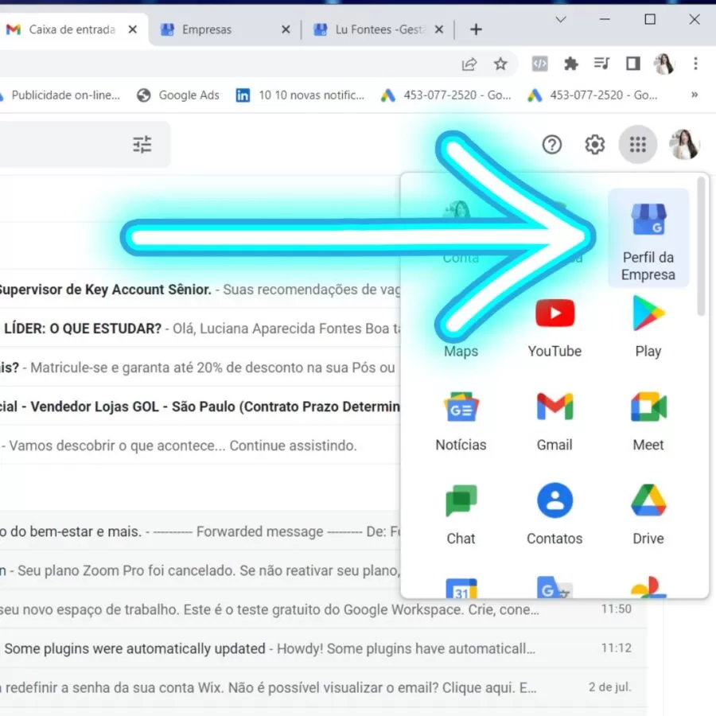Open LinkedIn 10 novas notific bookmark
Viewport: 716px width, 716px height.
click(x=300, y=95)
